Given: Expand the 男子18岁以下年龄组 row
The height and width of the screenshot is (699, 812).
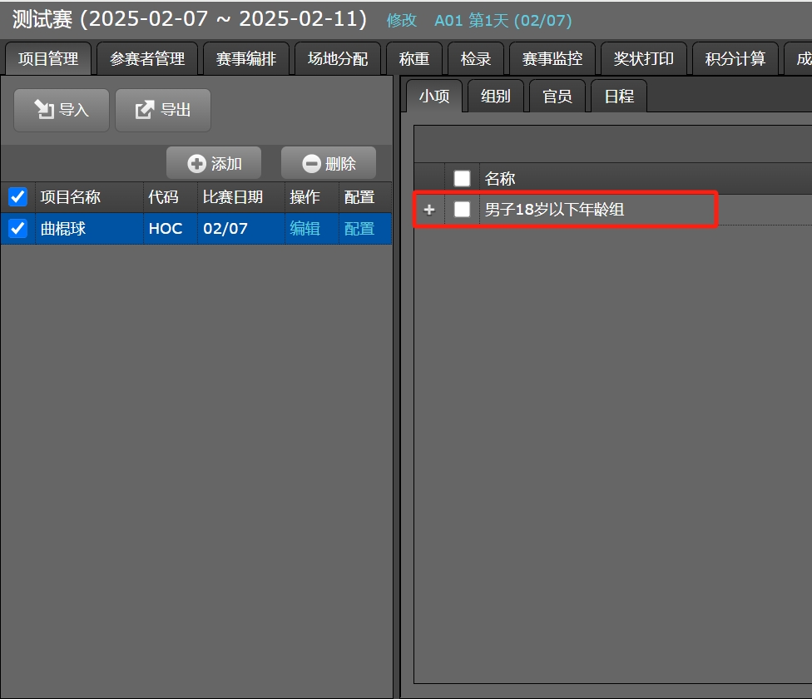Looking at the screenshot, I should pos(429,210).
